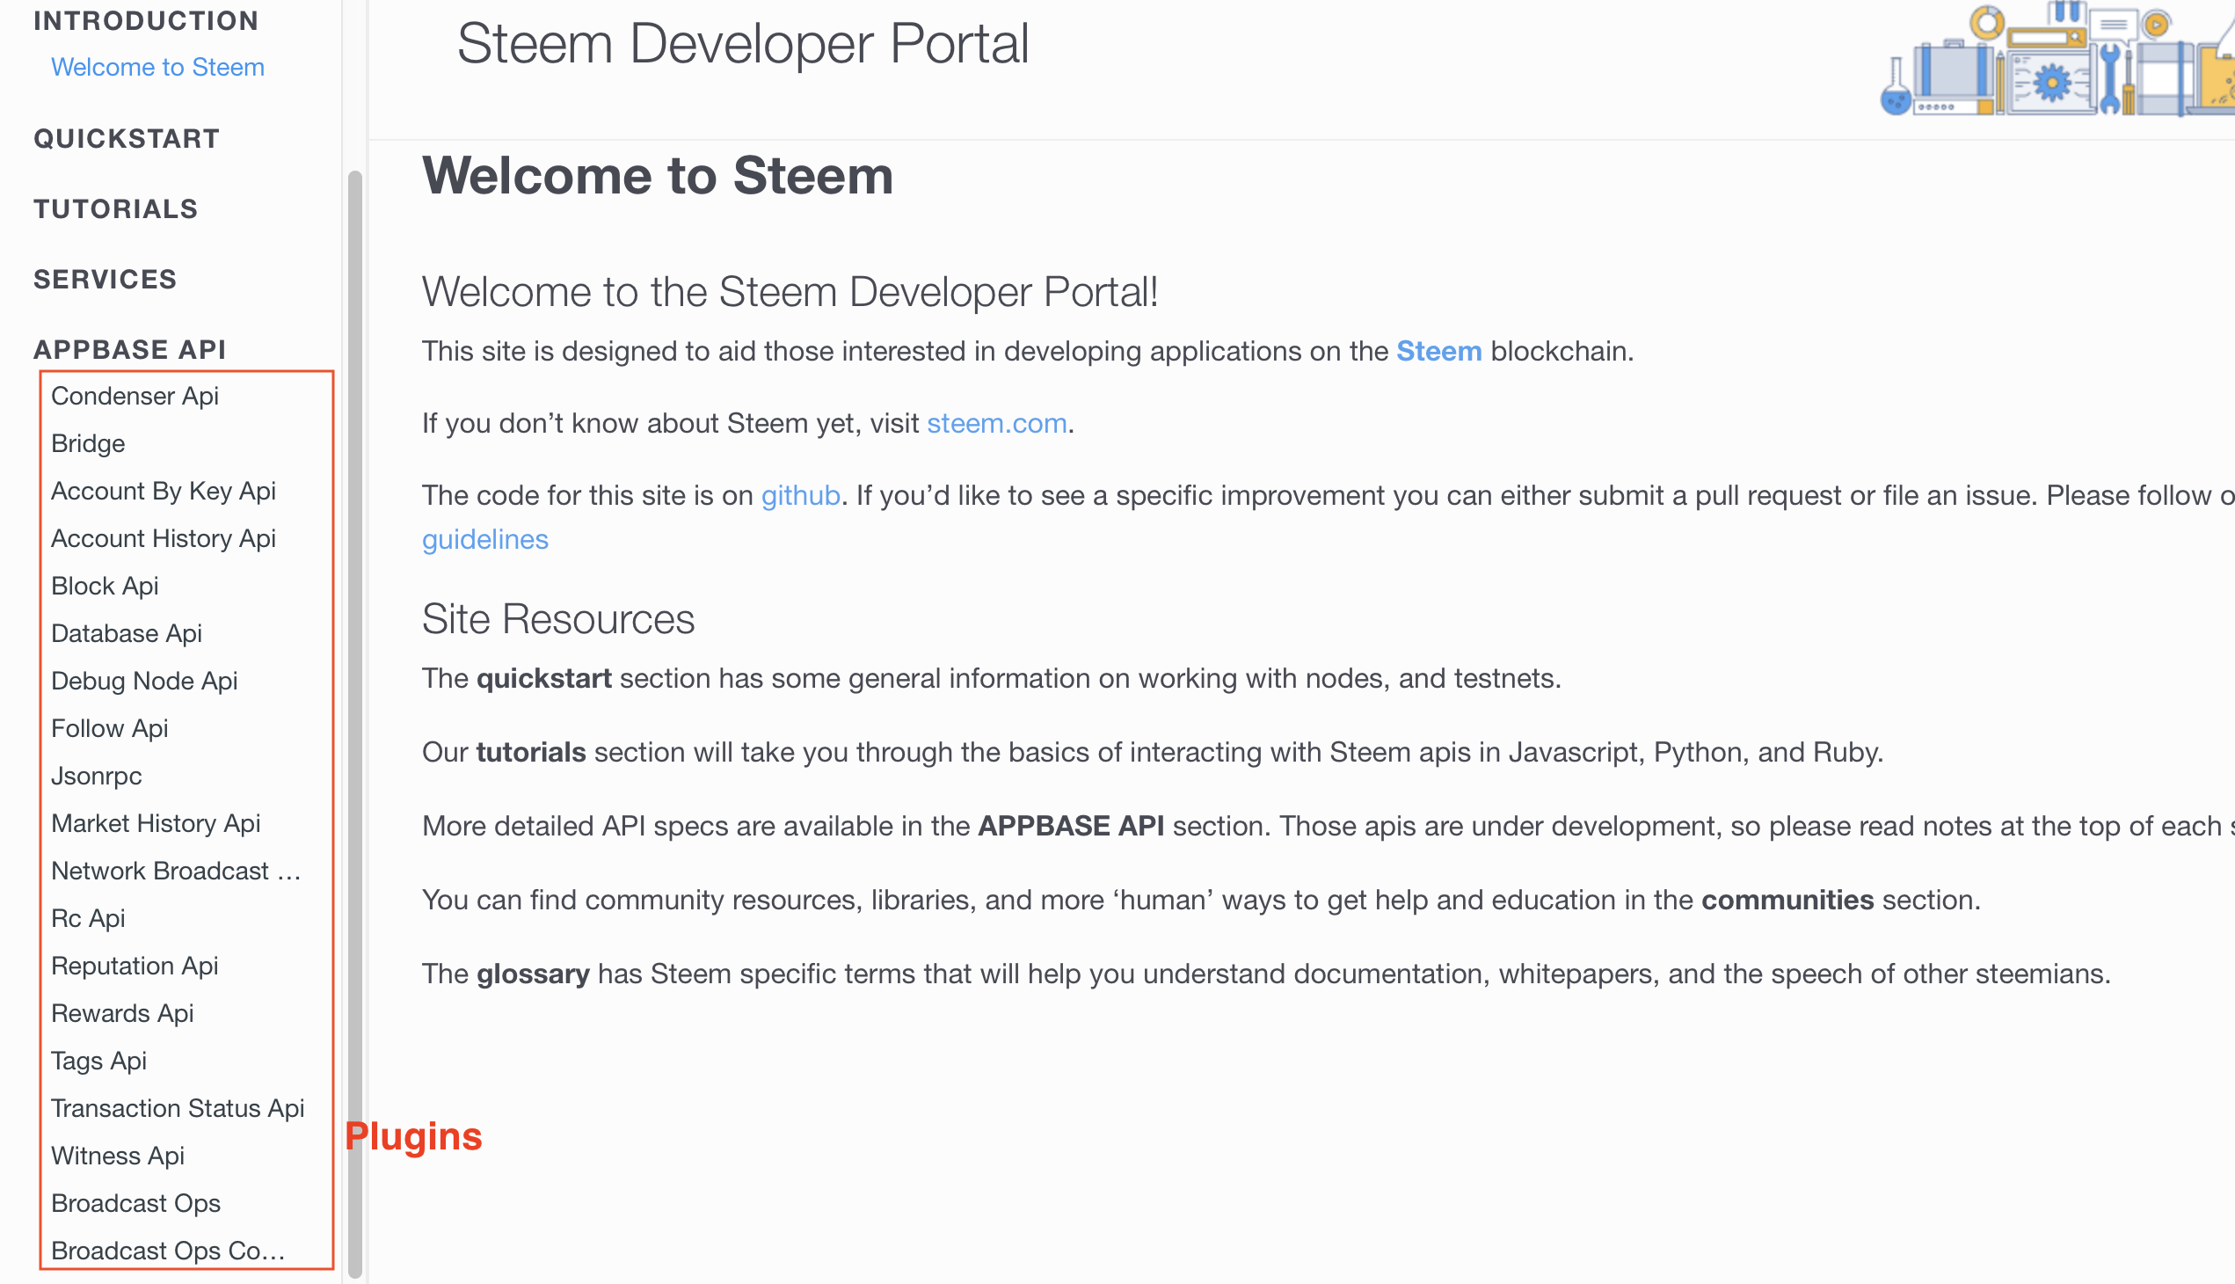Expand the TUTORIALS sidebar section

click(x=115, y=209)
